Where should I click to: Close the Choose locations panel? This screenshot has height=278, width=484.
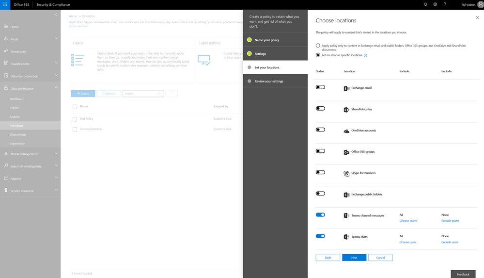coord(477,17)
